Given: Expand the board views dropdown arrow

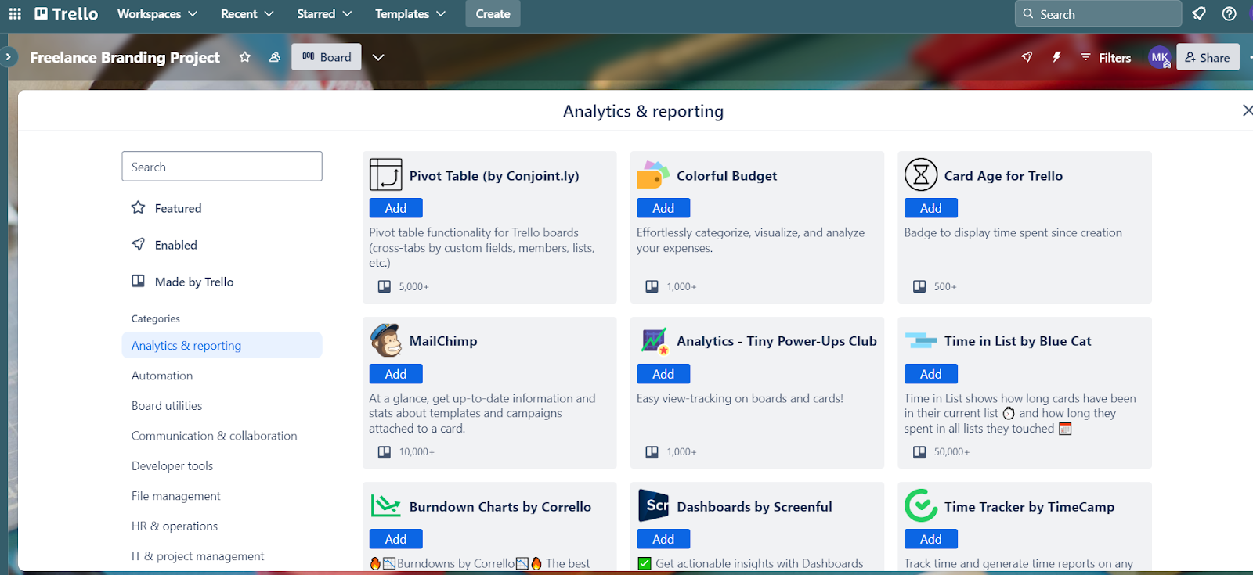Looking at the screenshot, I should click(x=378, y=57).
